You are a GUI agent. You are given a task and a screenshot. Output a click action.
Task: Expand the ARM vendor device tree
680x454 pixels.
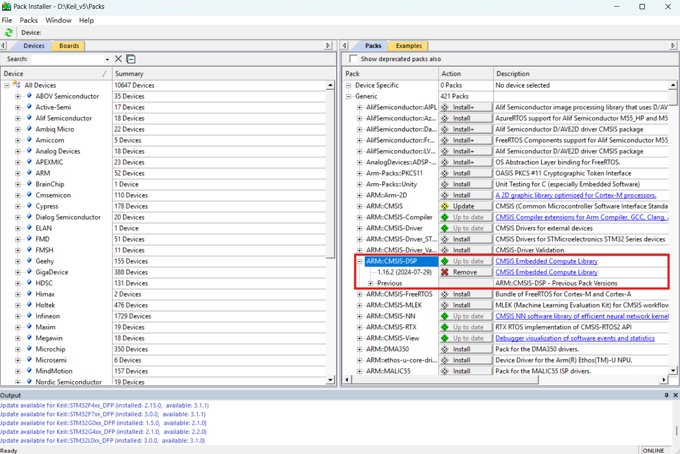coord(18,173)
